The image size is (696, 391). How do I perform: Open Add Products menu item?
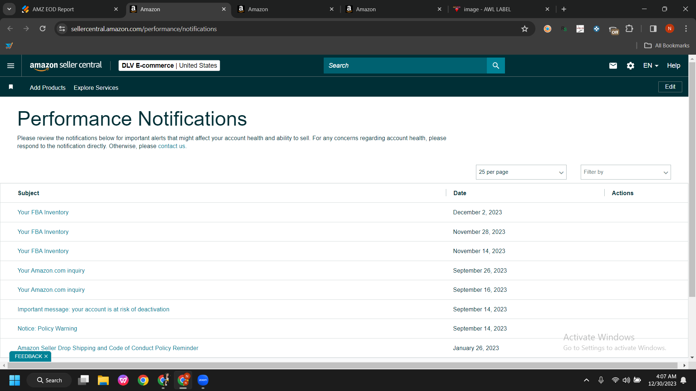point(47,88)
